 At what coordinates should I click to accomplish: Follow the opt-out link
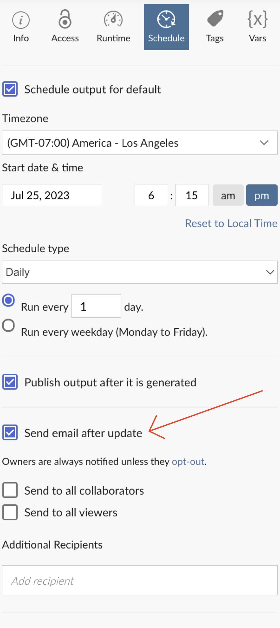pos(188,462)
